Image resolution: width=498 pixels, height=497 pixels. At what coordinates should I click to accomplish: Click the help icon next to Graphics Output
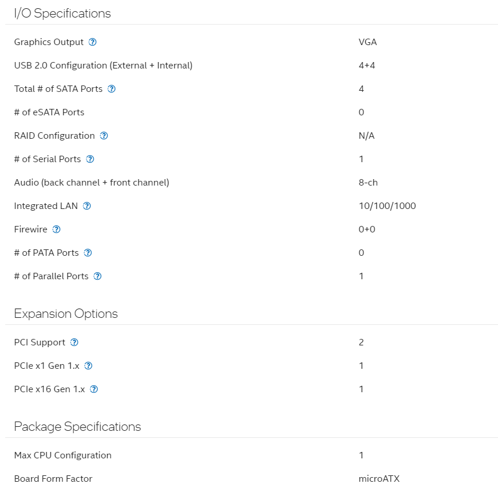tap(92, 42)
